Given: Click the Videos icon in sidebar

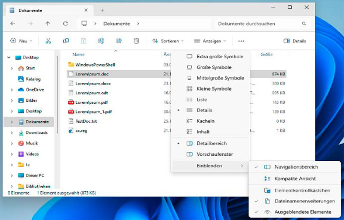Looking at the screenshot, I should pos(21,154).
